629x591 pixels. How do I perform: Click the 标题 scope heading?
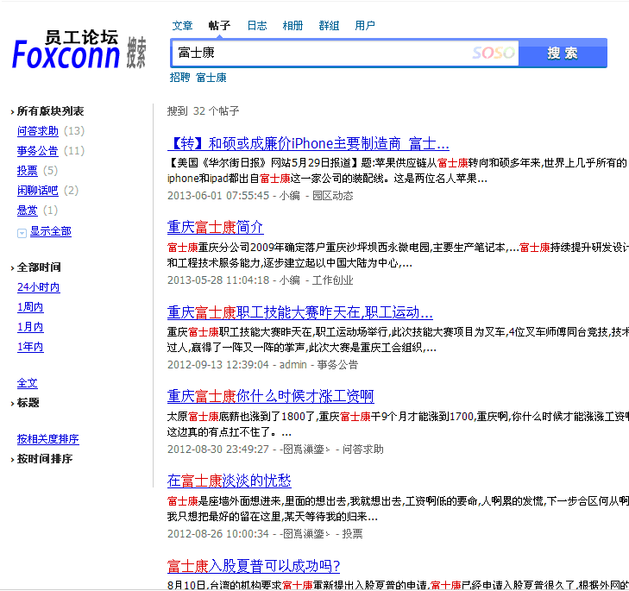pyautogui.click(x=28, y=403)
